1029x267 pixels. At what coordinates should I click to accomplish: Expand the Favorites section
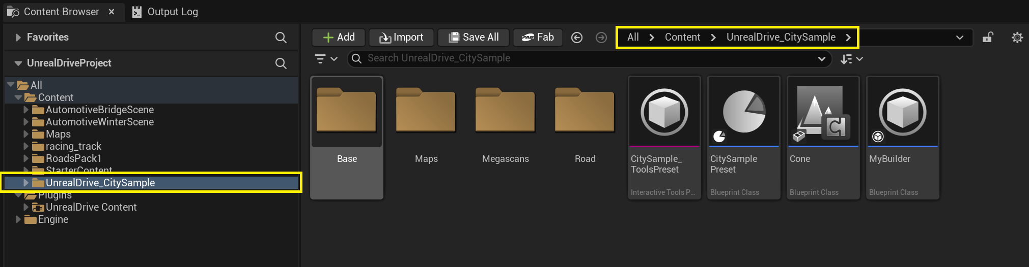point(18,37)
